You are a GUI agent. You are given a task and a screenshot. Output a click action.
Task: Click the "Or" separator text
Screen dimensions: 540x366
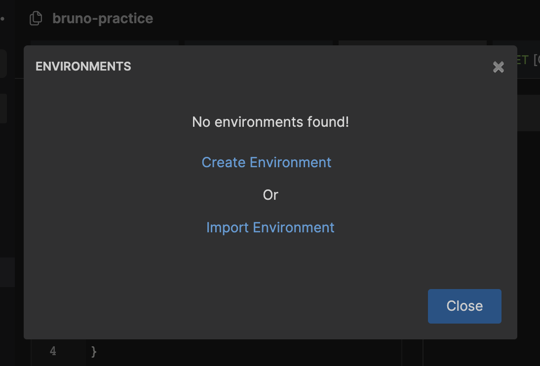(x=270, y=195)
